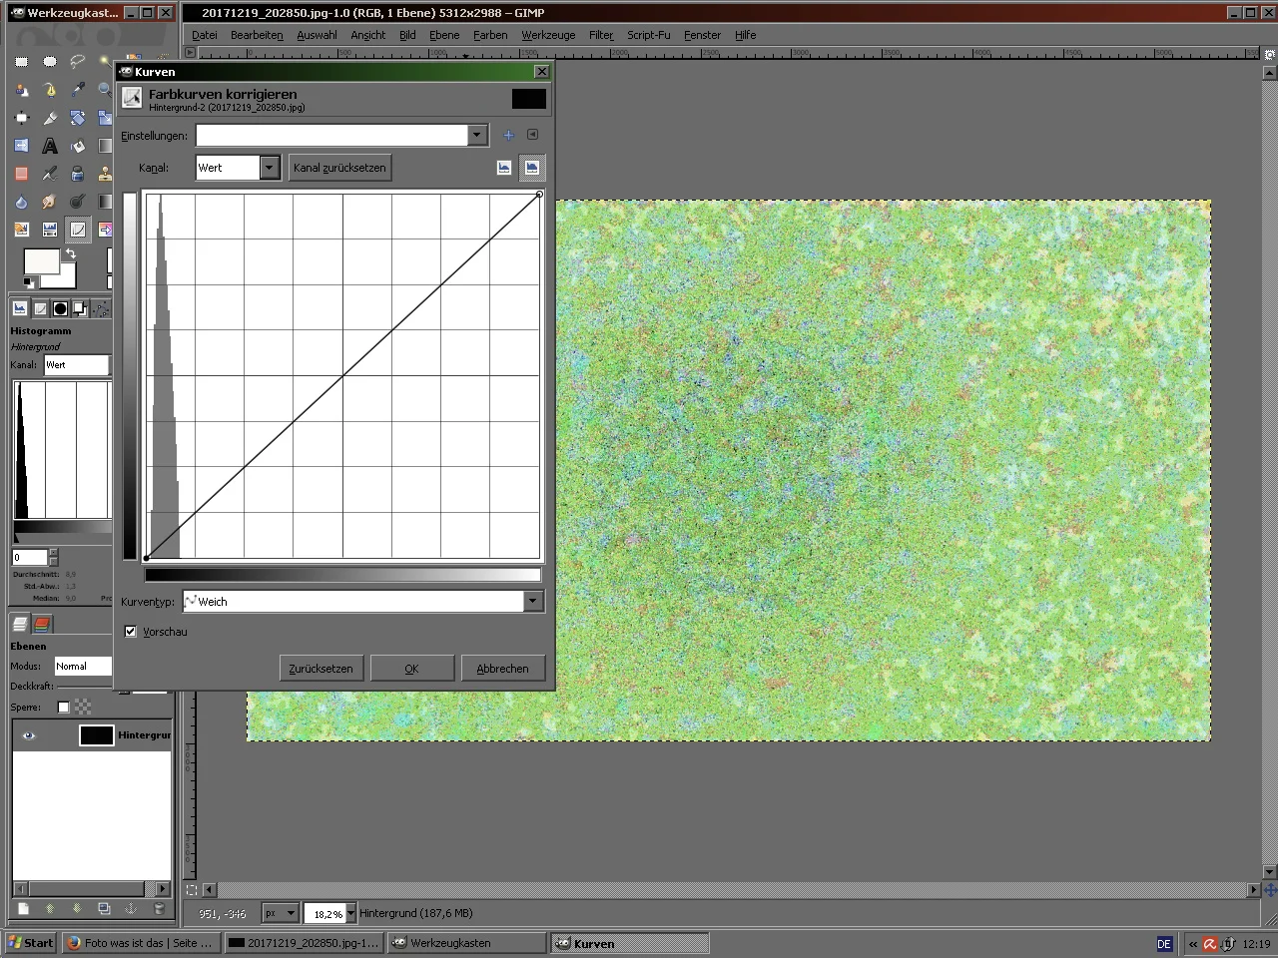Switch to the Kanäle channels tab
Screen dimensions: 1278x958
tap(42, 624)
